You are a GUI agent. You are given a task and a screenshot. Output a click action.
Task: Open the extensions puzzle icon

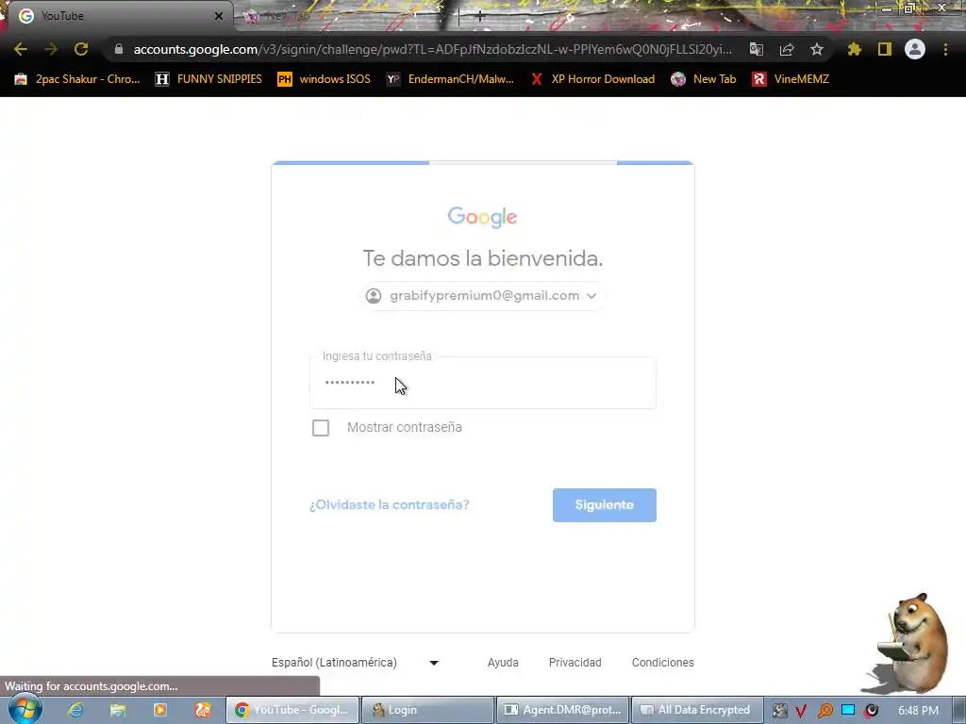click(x=855, y=49)
